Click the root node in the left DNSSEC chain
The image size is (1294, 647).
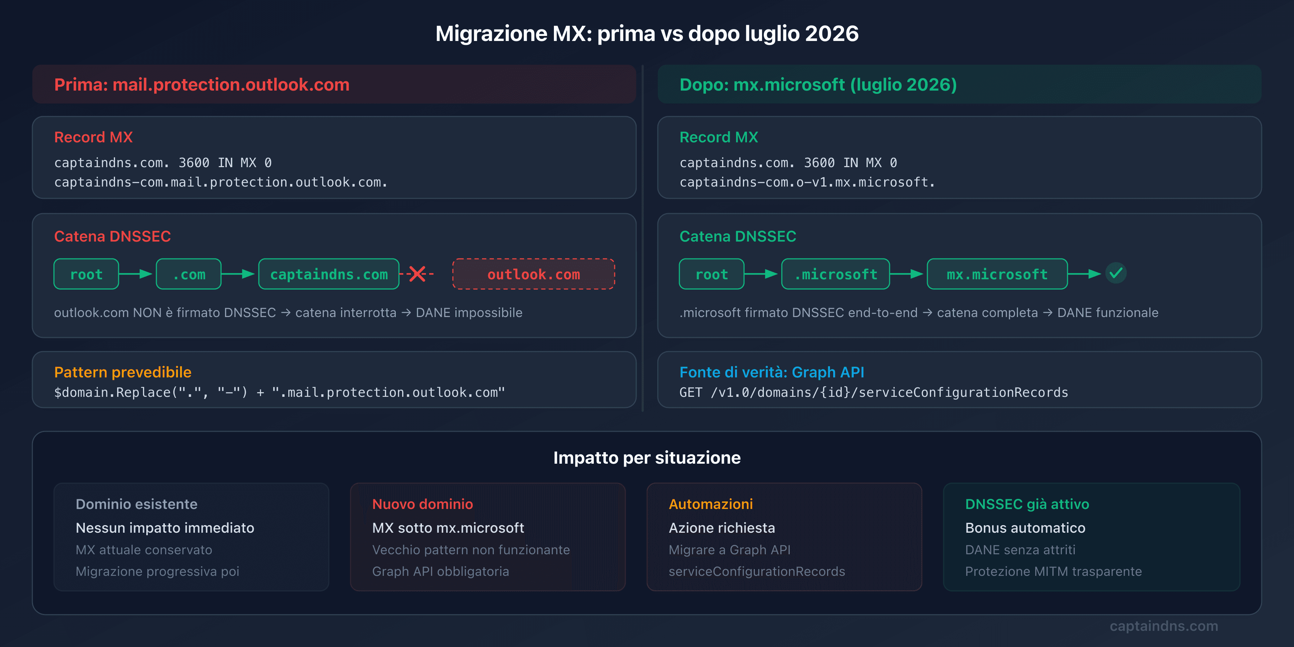tap(86, 274)
